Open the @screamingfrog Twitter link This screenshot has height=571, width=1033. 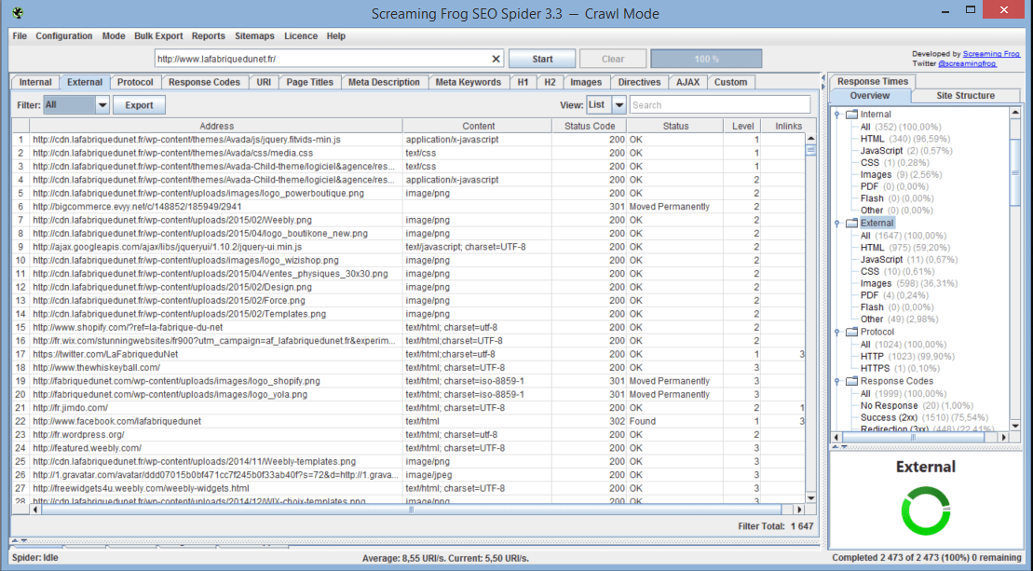click(967, 63)
